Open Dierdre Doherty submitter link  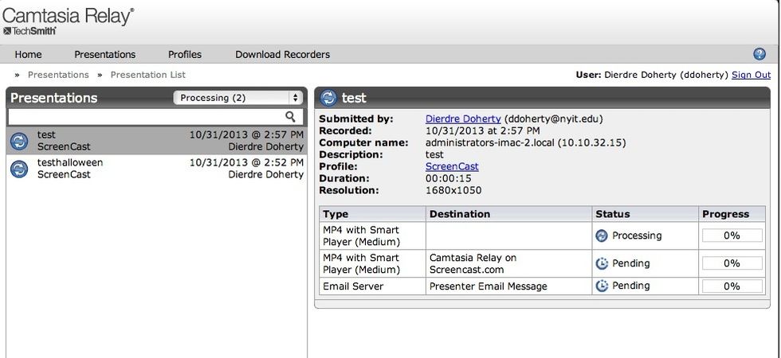[463, 119]
